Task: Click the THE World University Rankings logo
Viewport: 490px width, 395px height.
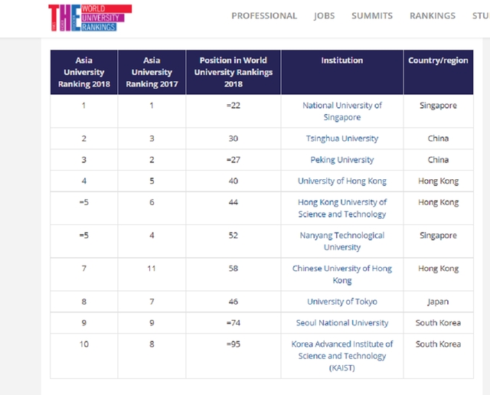Action: [x=90, y=18]
